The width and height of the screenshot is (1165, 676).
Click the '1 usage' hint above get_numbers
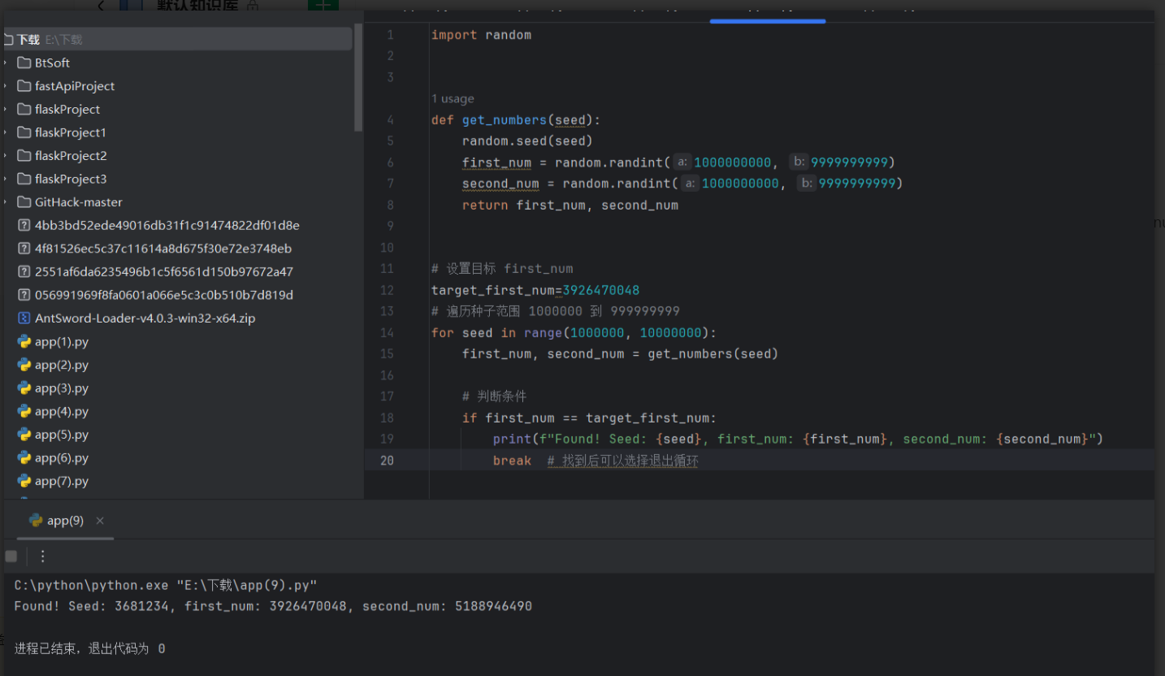coord(453,99)
